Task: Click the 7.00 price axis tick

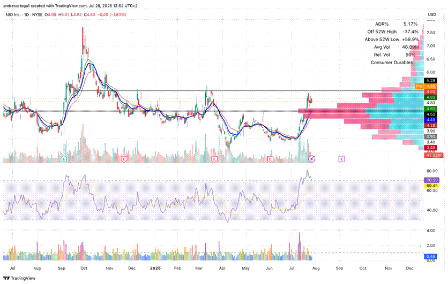Action: [431, 46]
